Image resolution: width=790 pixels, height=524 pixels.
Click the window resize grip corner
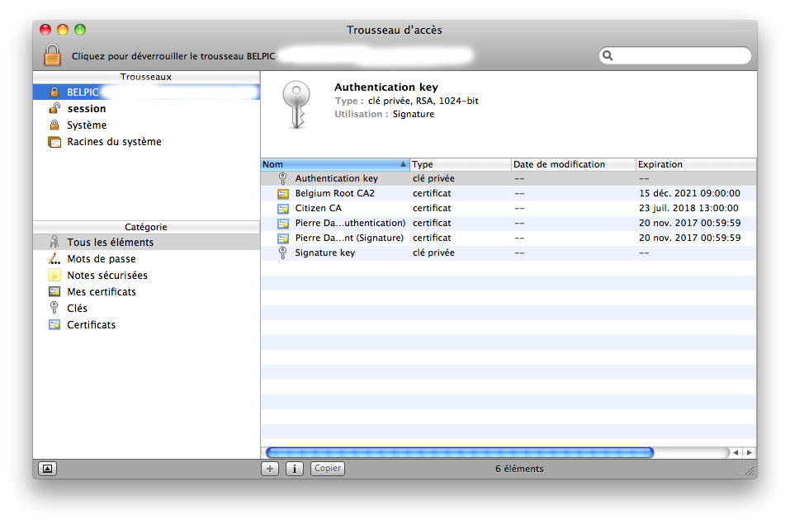750,471
